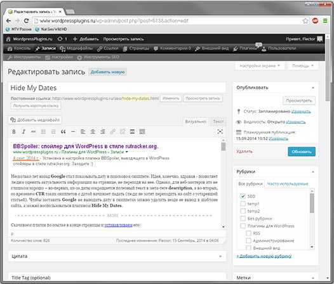Screen dimensions: 334x284
Task: Align text center in editor
Action: [x=93, y=132]
